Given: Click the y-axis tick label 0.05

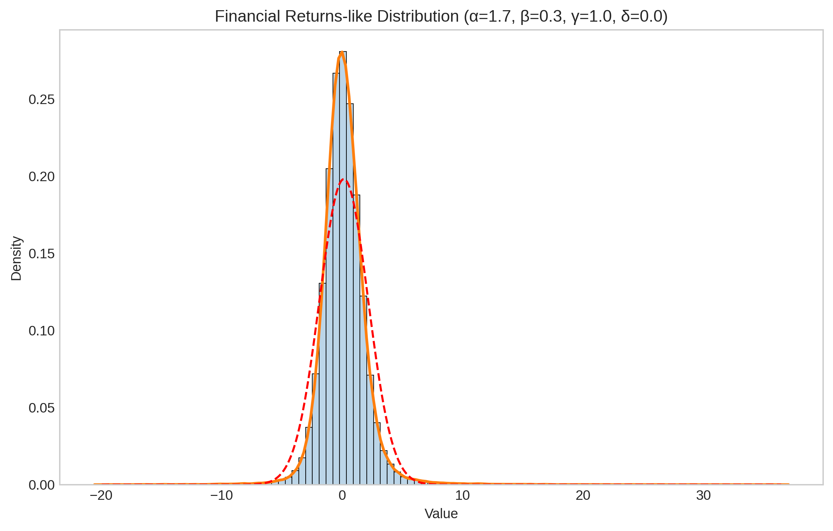Looking at the screenshot, I should pyautogui.click(x=41, y=408).
